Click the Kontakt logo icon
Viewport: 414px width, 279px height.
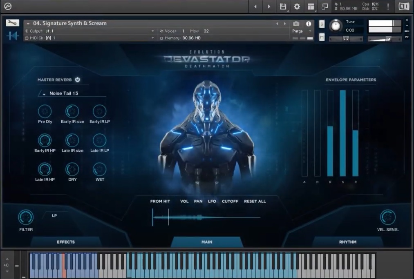tap(8, 6)
